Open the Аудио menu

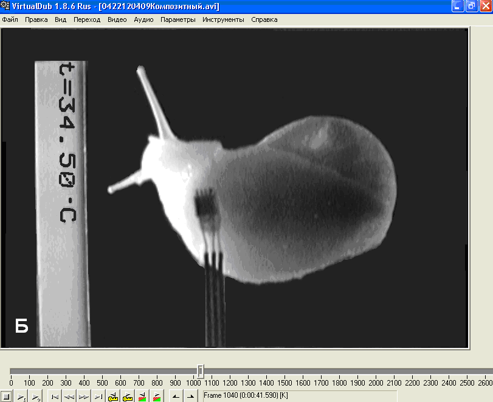point(143,19)
